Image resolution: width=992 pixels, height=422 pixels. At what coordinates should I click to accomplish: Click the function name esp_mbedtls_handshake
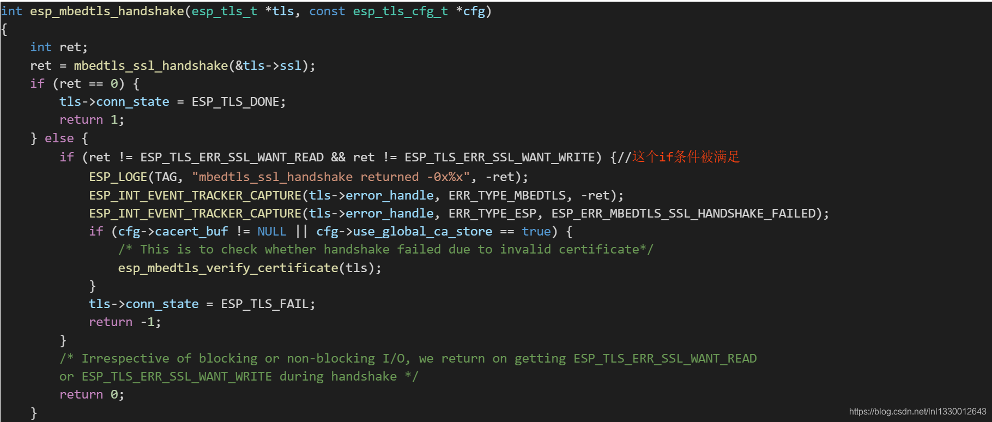pos(107,11)
